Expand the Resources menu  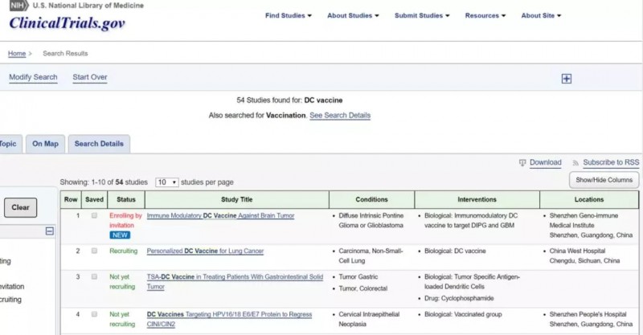pos(485,15)
